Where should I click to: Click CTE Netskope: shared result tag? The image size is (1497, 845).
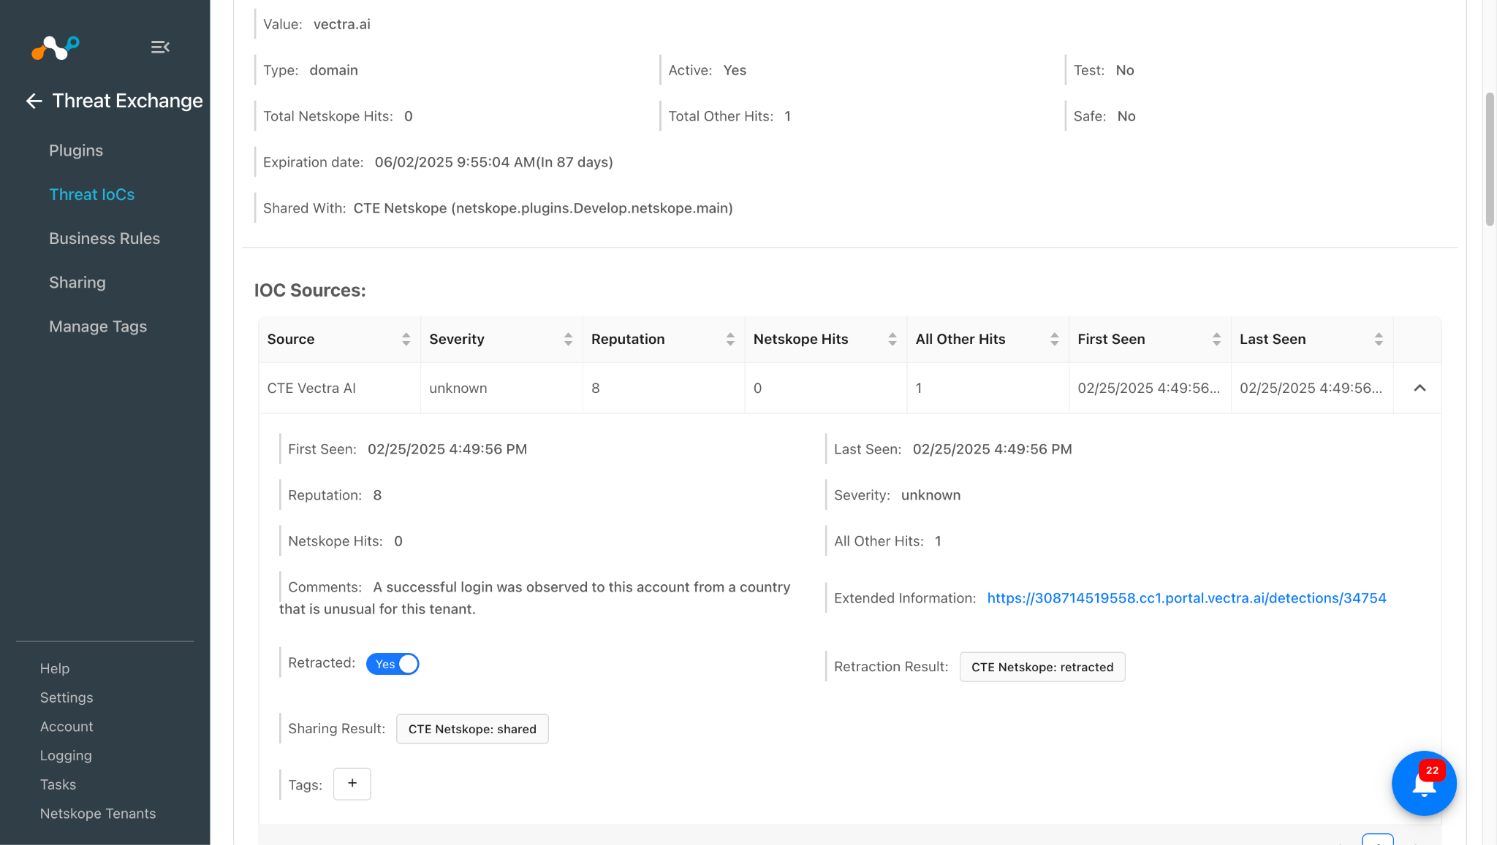(x=472, y=729)
